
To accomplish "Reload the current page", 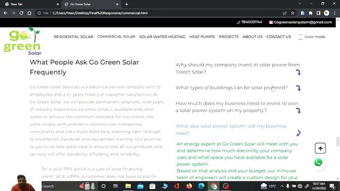I will (x=21, y=13).
